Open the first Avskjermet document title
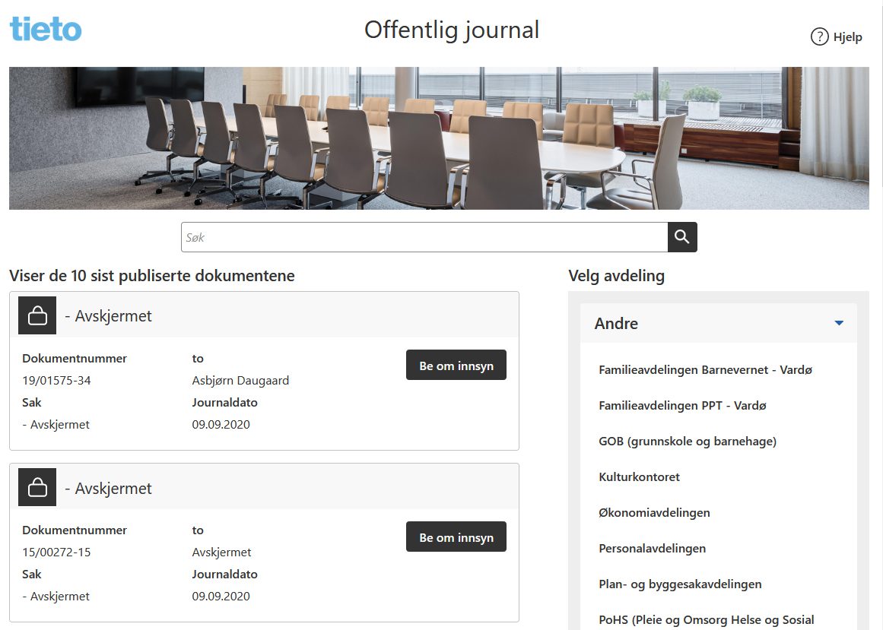Screen dimensions: 883x630 coord(113,316)
